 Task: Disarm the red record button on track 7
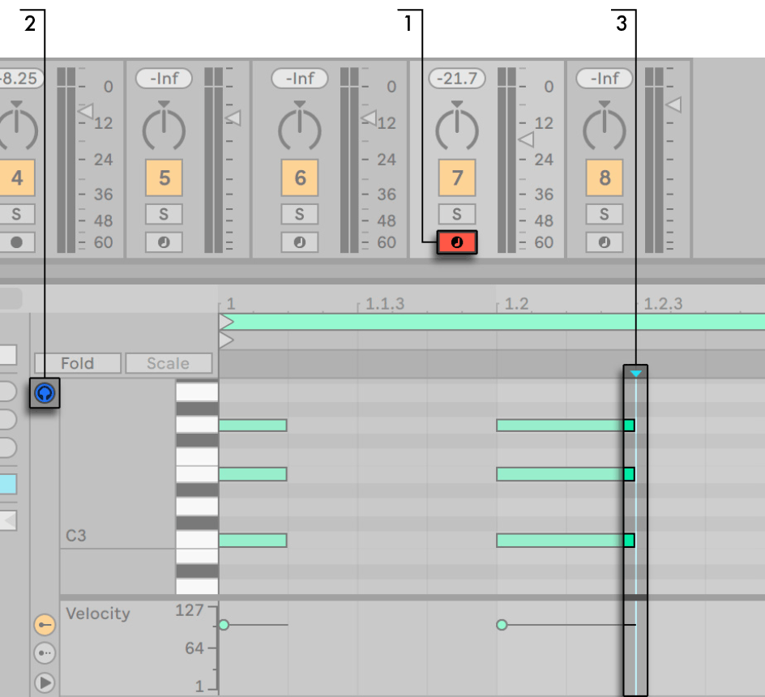456,242
